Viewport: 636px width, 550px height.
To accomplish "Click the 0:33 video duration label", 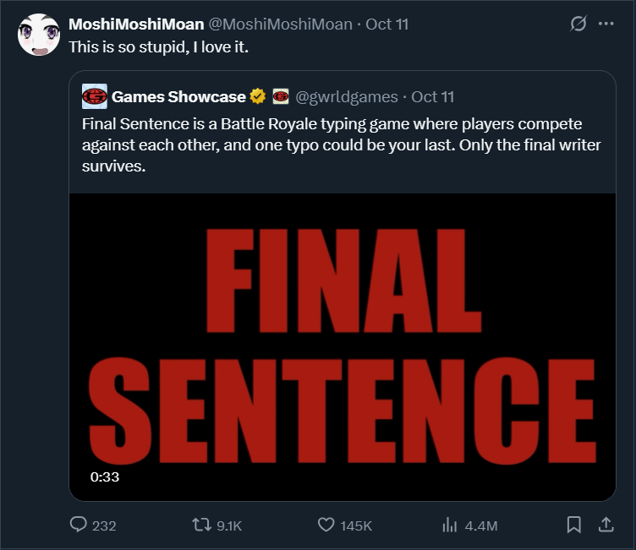I will [105, 476].
